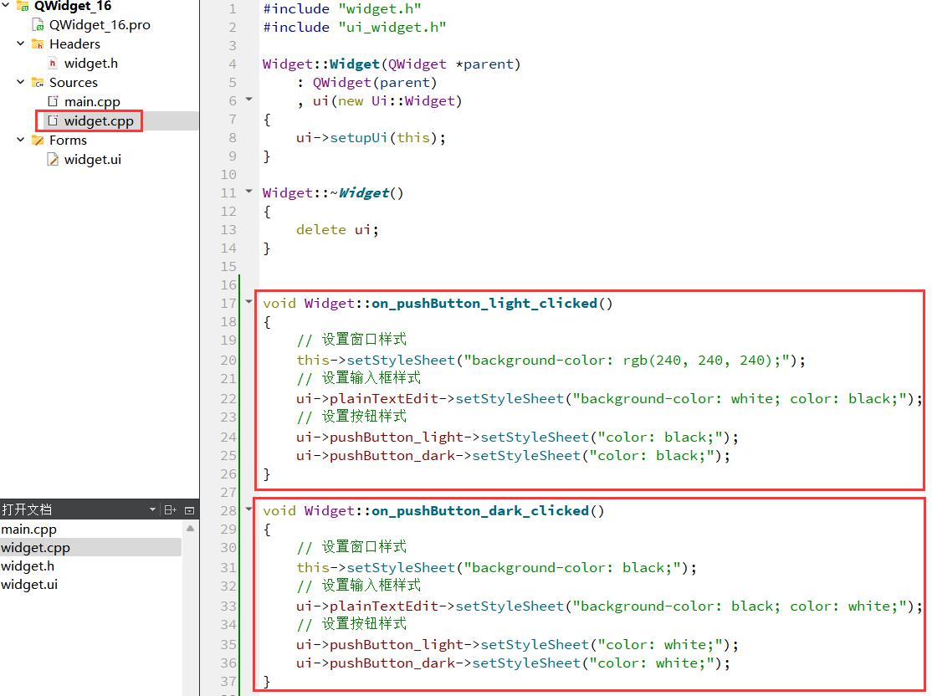Open the 打开文档 panel dropdown arrow
Screen dimensions: 932x696
(153, 510)
